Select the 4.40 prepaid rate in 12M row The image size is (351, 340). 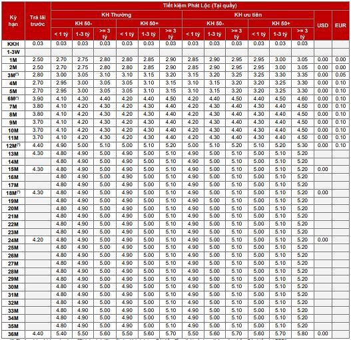pyautogui.click(x=37, y=146)
